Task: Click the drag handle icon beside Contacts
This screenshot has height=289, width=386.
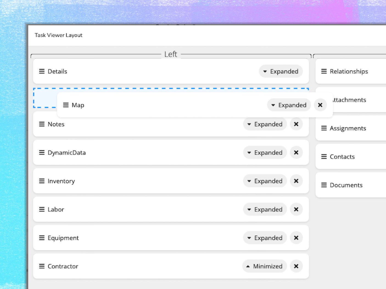Action: point(324,157)
